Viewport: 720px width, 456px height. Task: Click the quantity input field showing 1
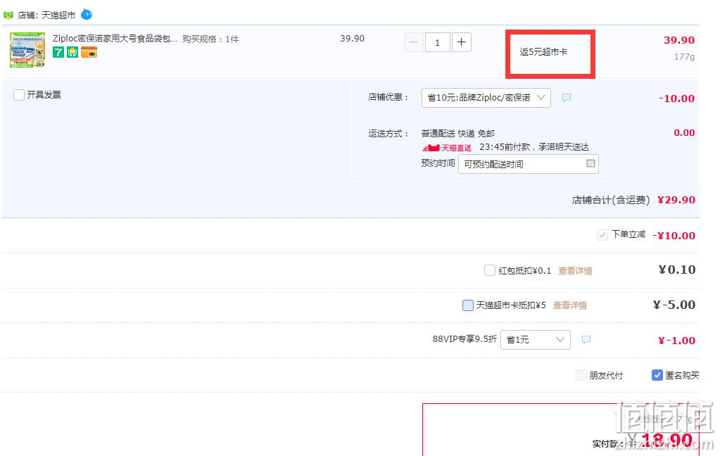438,42
